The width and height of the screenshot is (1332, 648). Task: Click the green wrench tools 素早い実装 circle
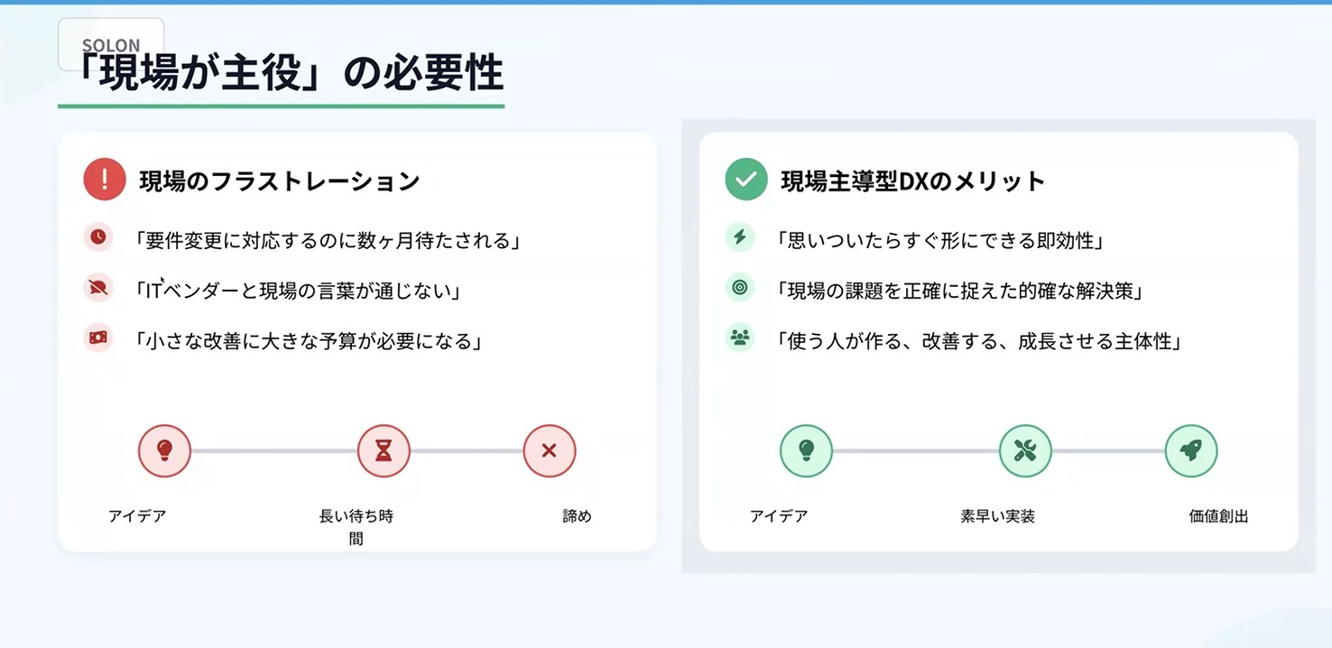[x=1025, y=450]
